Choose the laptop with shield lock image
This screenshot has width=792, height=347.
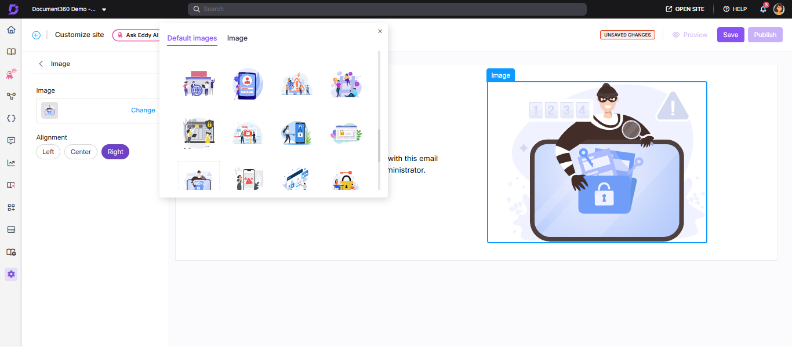pyautogui.click(x=199, y=133)
